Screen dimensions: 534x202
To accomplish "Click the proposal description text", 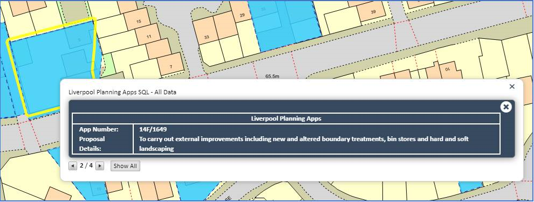I will pos(304,144).
